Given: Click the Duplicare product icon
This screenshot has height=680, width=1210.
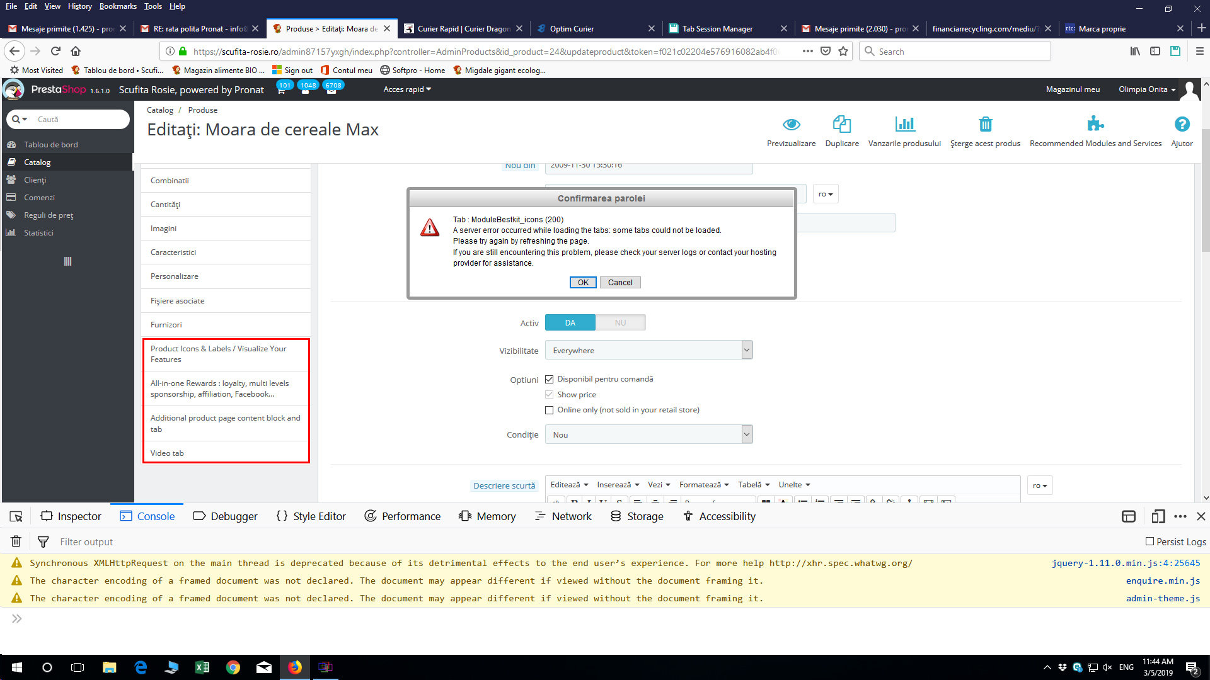Looking at the screenshot, I should tap(841, 124).
